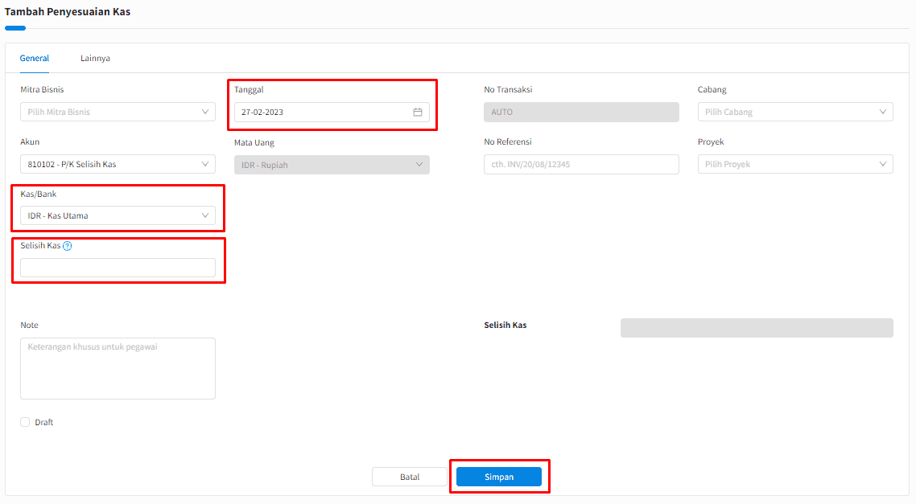Focus the Selisih Kas input field

point(118,268)
